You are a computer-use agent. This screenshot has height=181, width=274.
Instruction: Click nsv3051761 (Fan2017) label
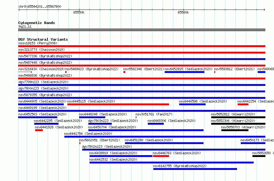(x=154, y=114)
